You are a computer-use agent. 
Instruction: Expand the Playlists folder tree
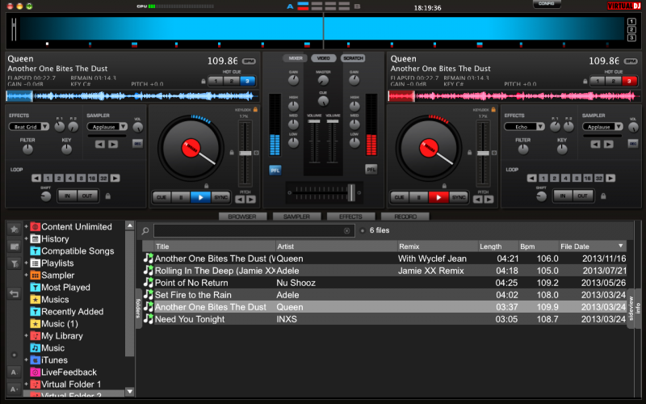tap(27, 263)
